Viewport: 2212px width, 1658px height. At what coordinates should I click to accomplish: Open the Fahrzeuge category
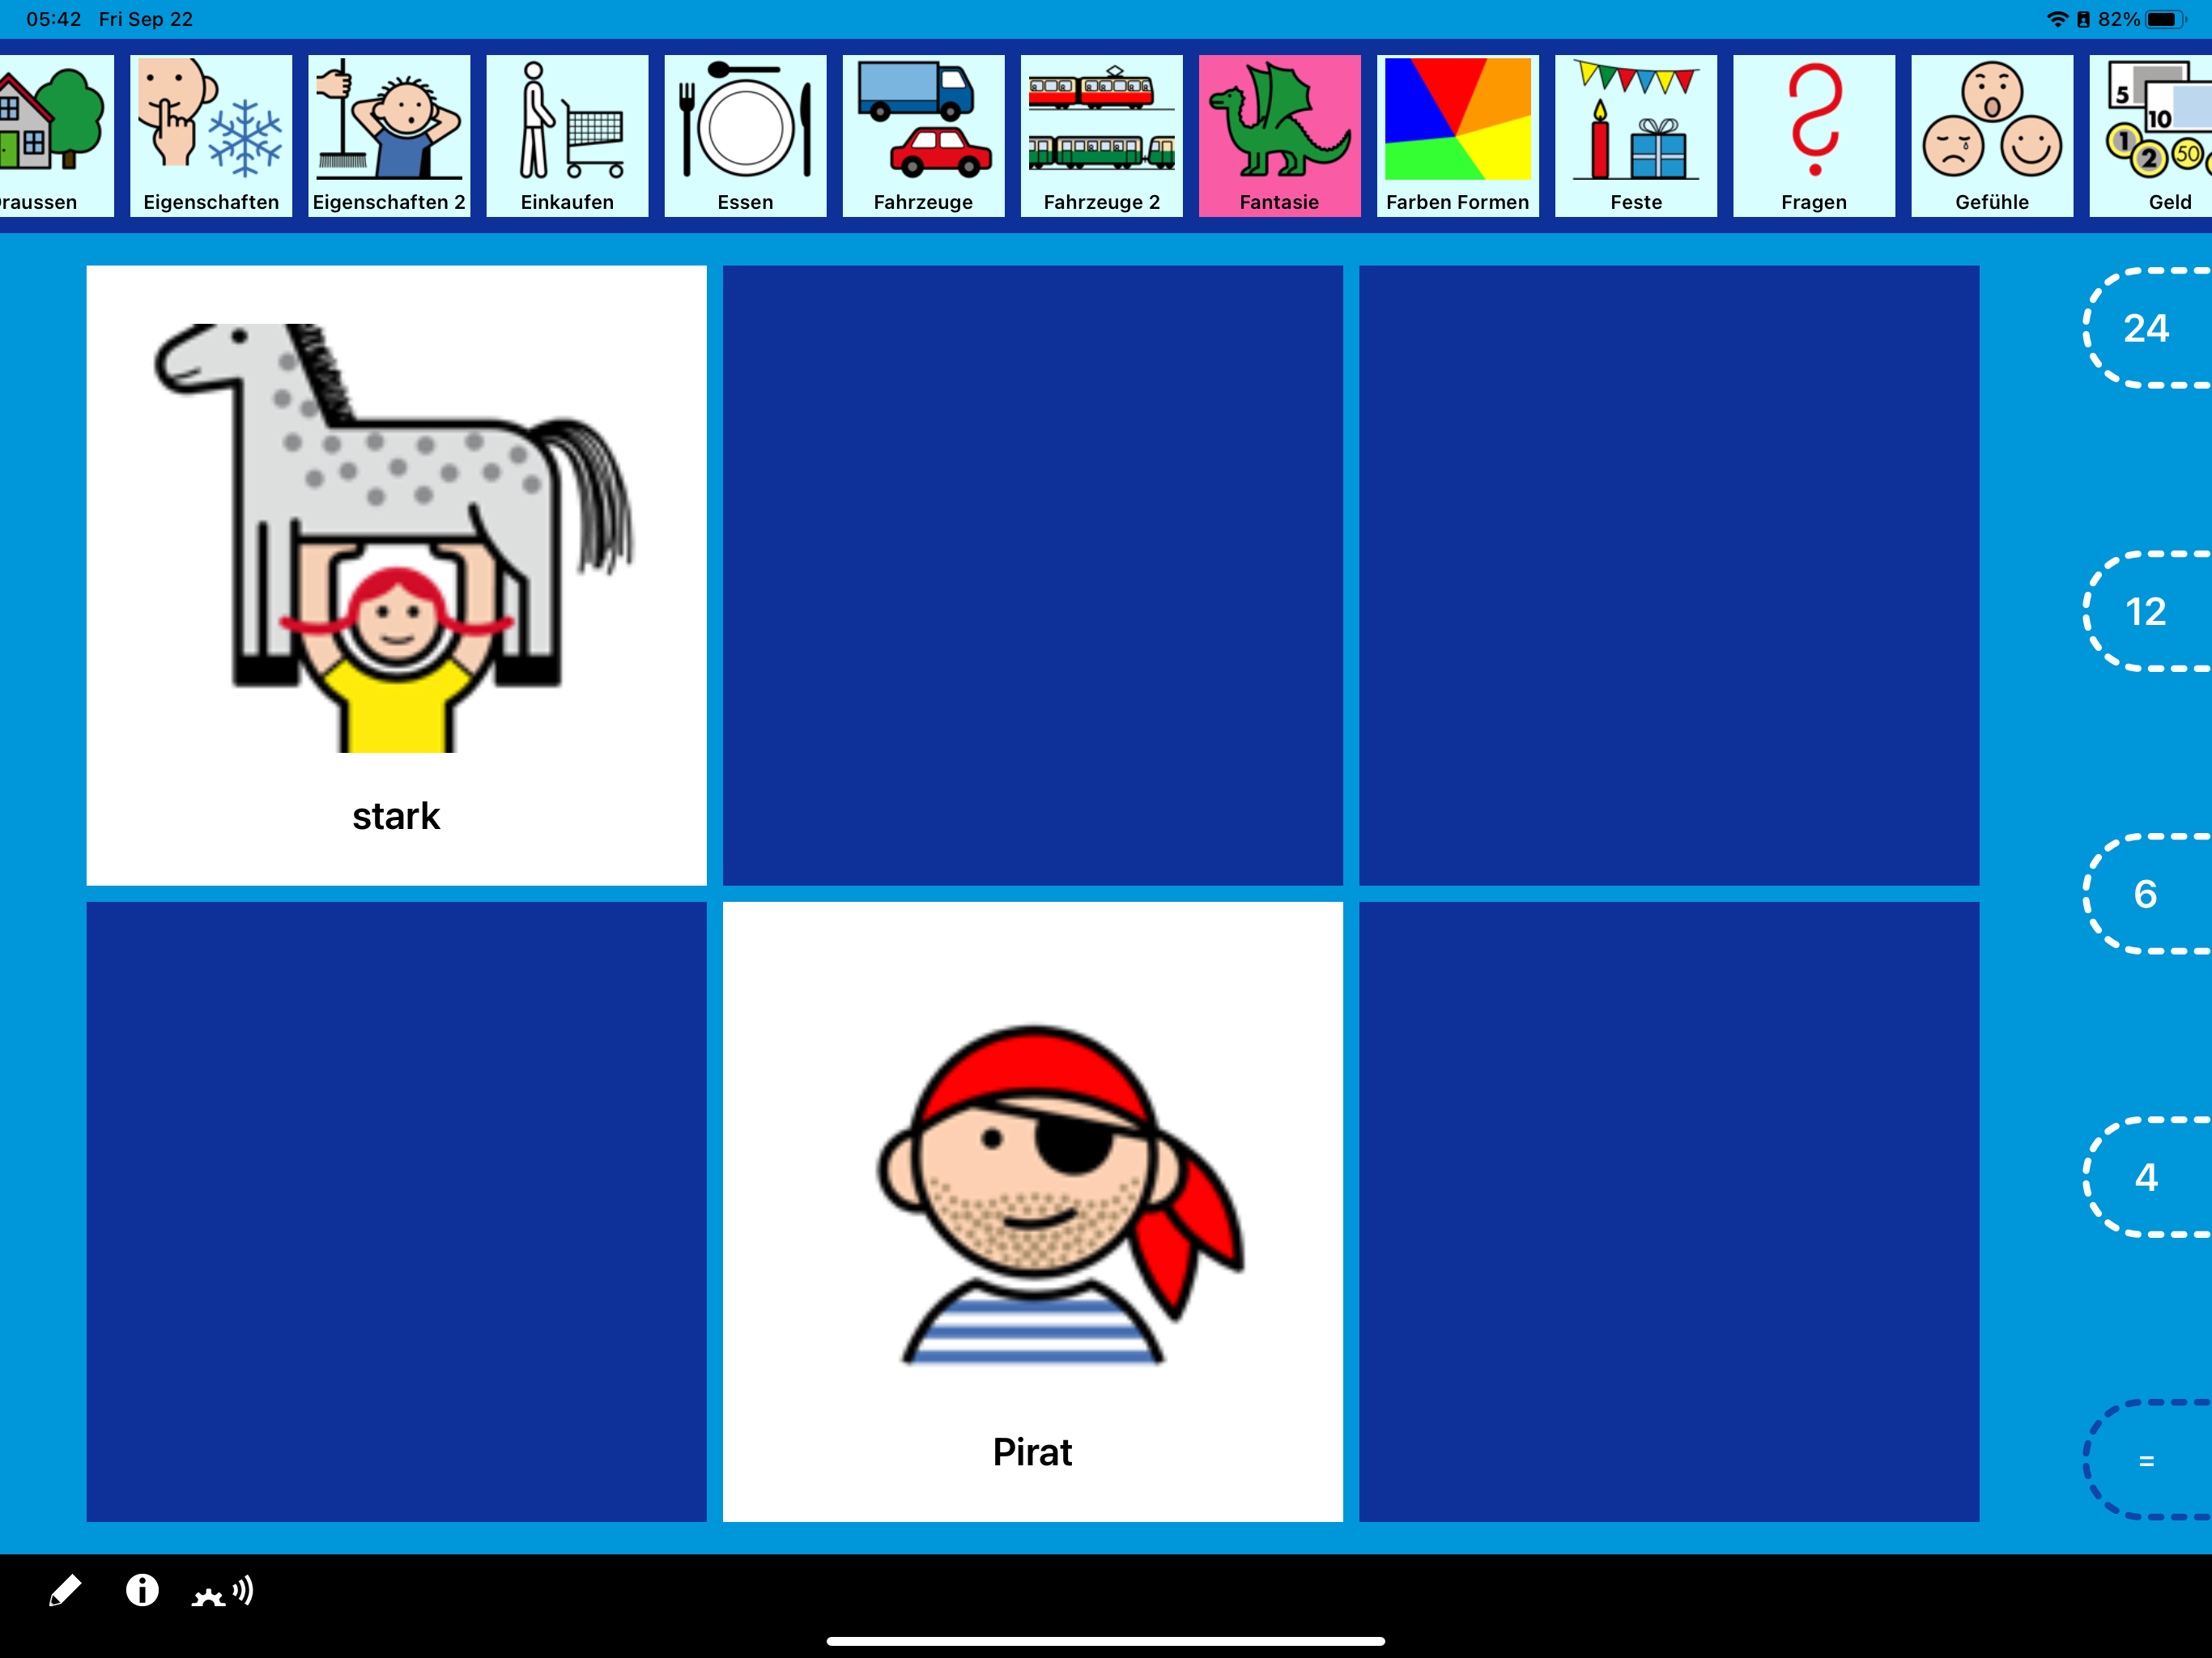(x=923, y=136)
